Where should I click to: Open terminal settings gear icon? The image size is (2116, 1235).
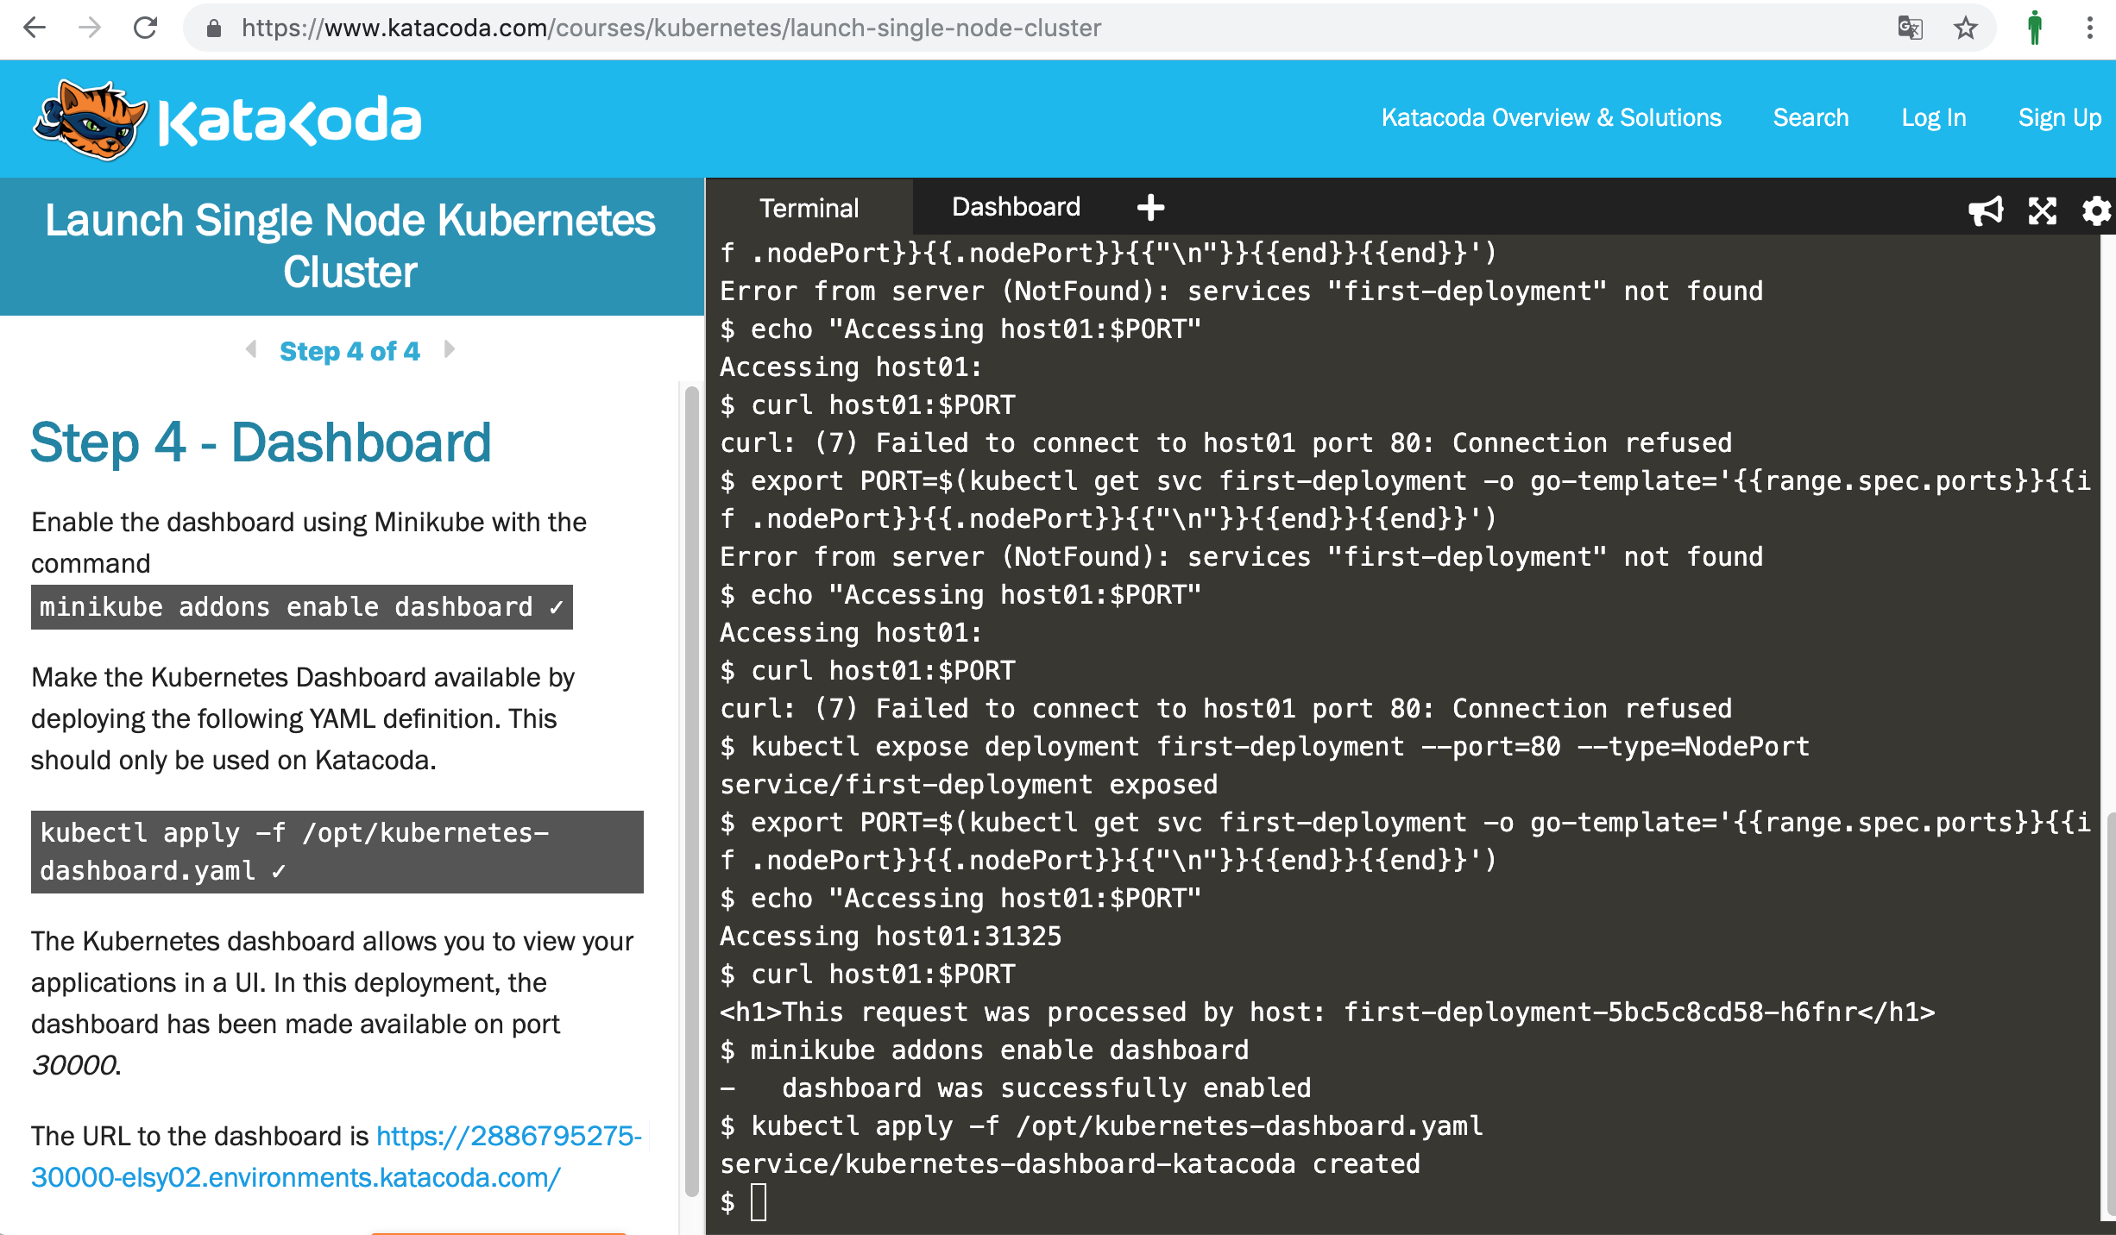pos(2096,210)
